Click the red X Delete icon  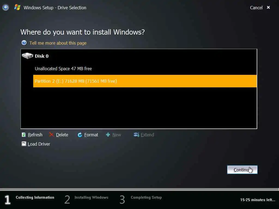pyautogui.click(x=51, y=134)
